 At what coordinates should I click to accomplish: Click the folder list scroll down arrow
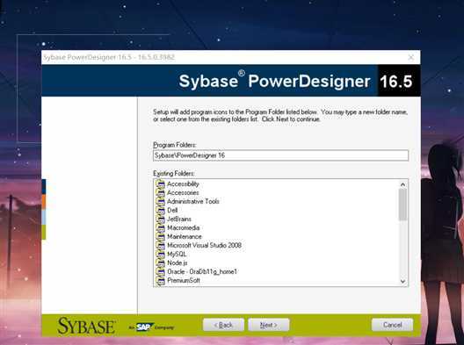(402, 281)
